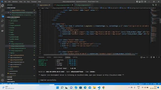Open the editor more actions ellipsis

click(159, 5)
